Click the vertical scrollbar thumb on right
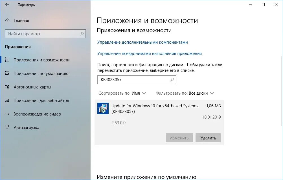Image resolution: width=283 pixels, height=180 pixels. point(282,91)
